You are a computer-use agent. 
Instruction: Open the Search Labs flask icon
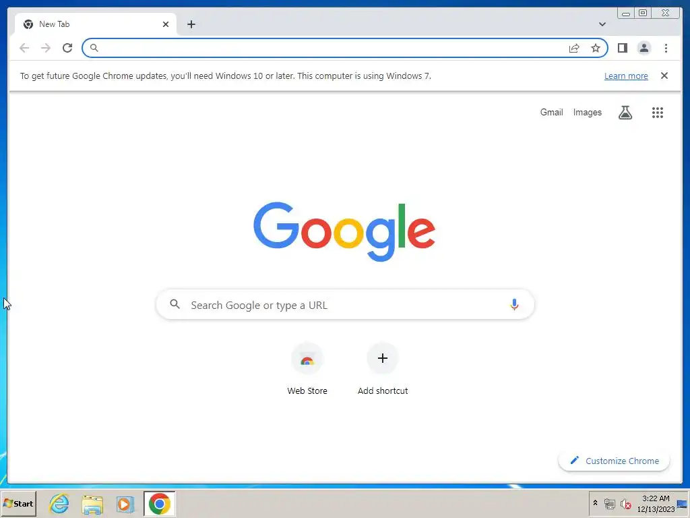[625, 113]
